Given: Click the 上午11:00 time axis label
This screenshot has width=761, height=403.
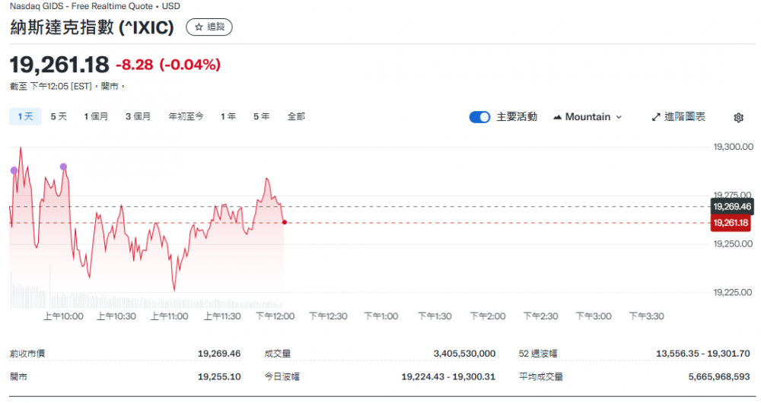Looking at the screenshot, I should (x=169, y=316).
